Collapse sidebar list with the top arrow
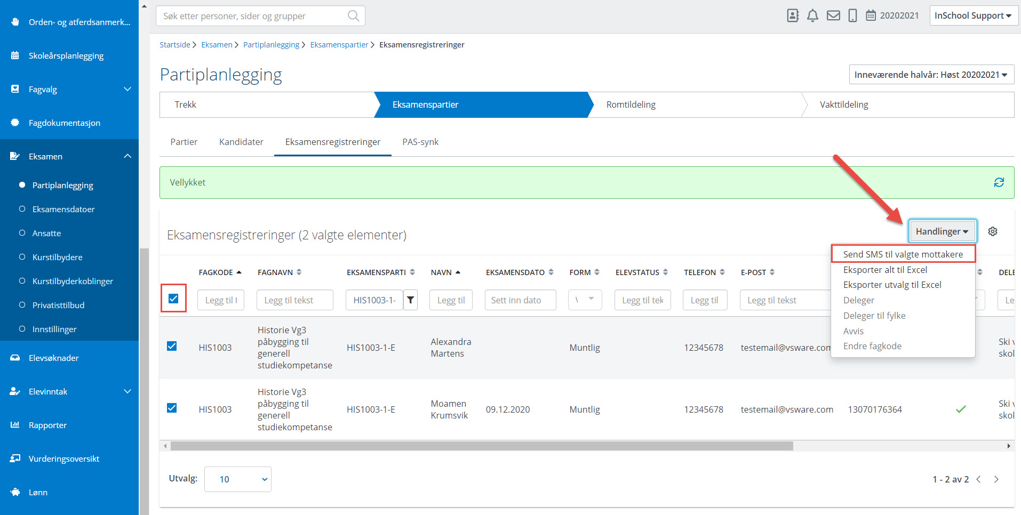The height and width of the screenshot is (515, 1021). point(144,6)
